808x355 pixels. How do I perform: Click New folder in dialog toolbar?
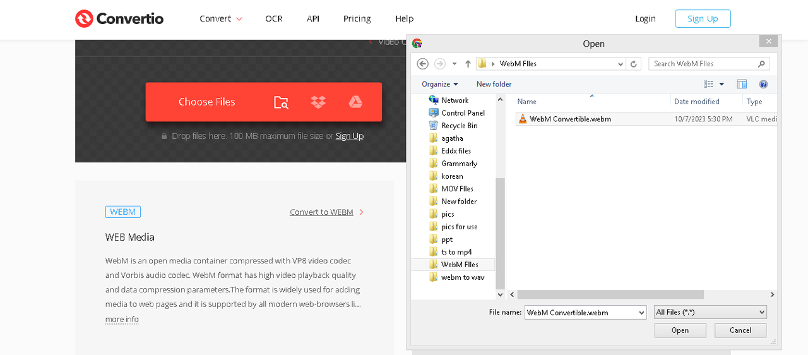click(x=494, y=84)
